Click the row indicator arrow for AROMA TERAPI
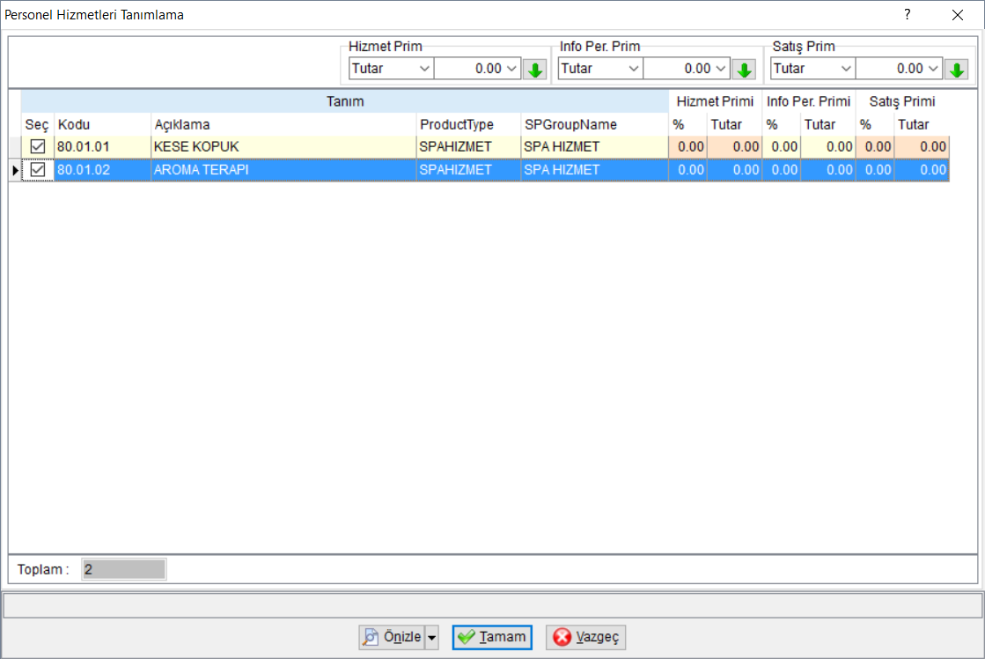Screen dimensions: 985x659 pyautogui.click(x=15, y=170)
